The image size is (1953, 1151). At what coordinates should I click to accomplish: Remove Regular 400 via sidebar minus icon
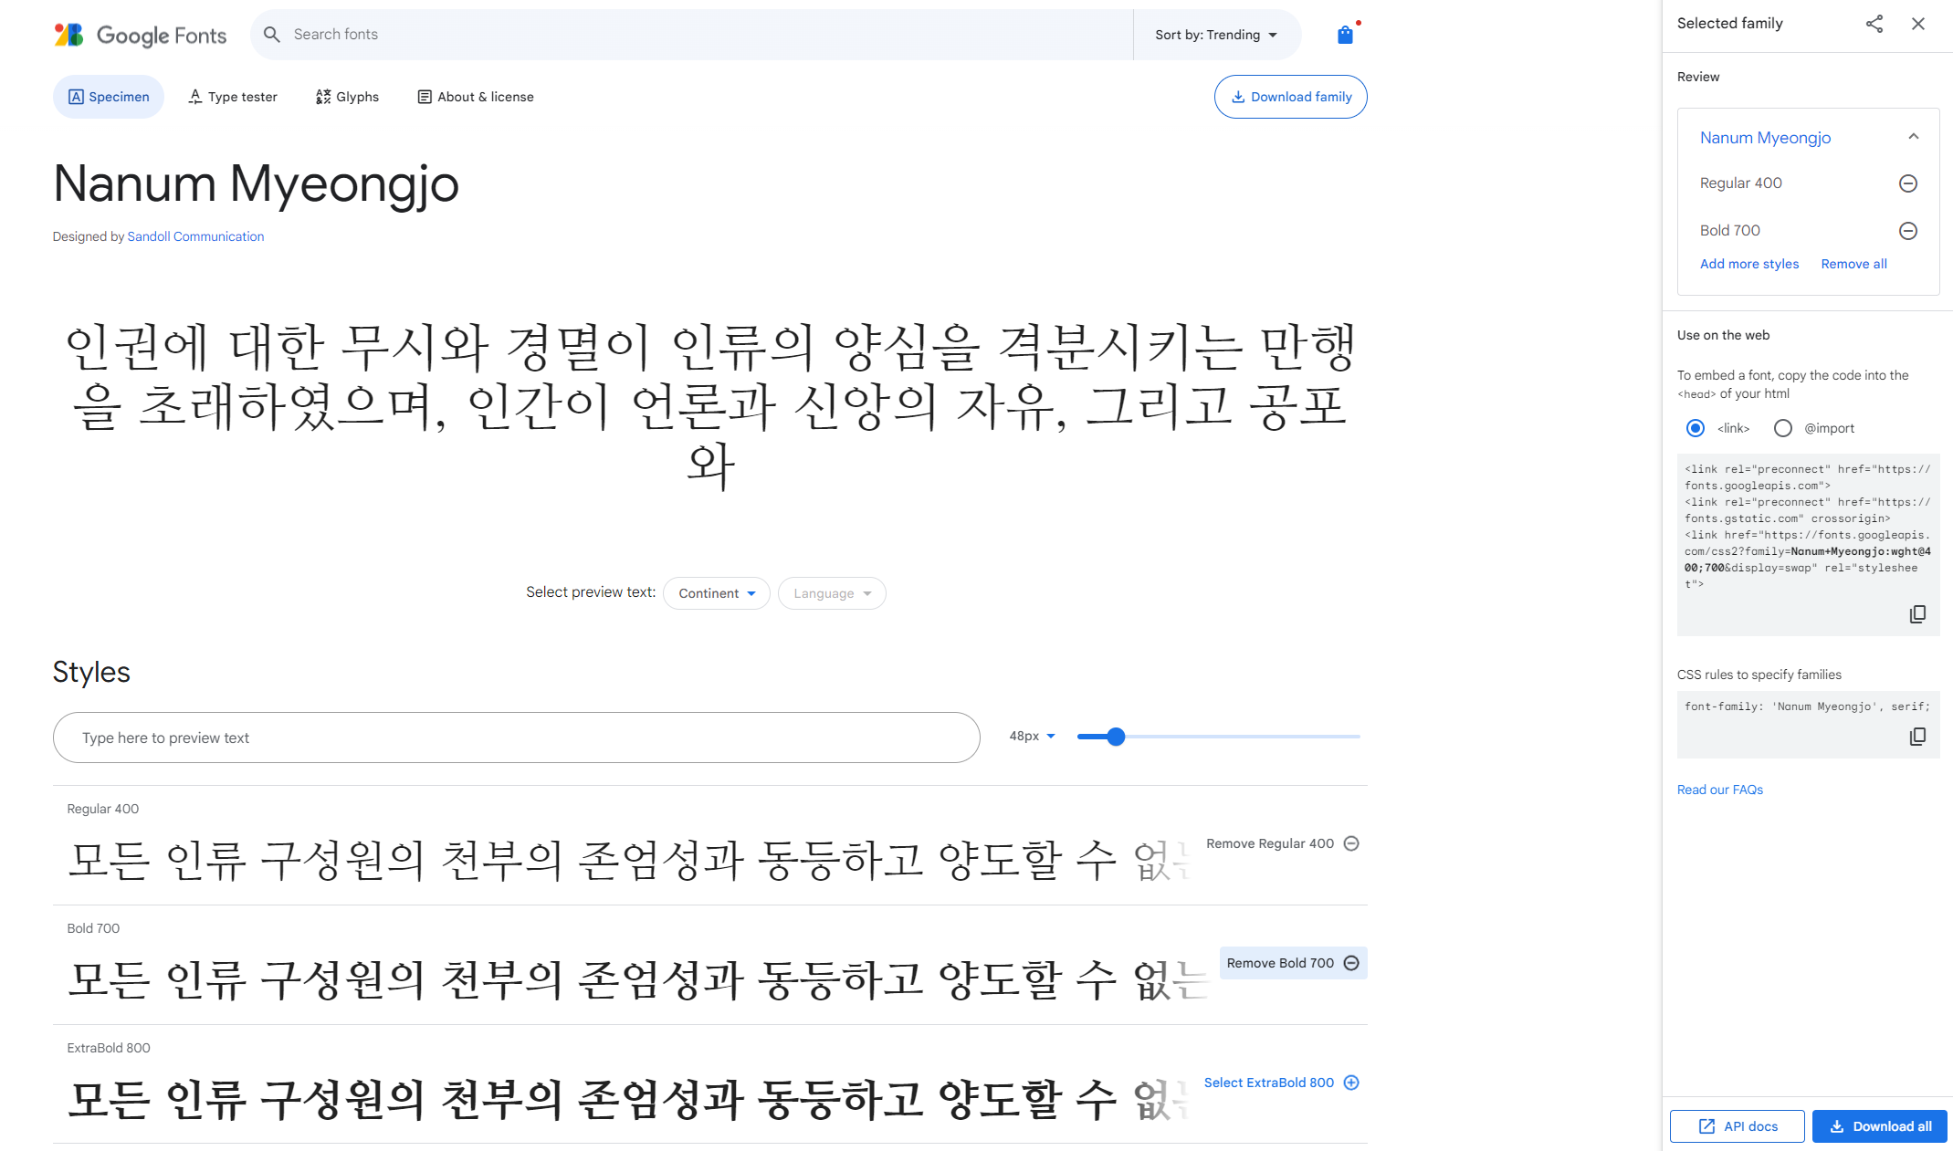[1907, 183]
